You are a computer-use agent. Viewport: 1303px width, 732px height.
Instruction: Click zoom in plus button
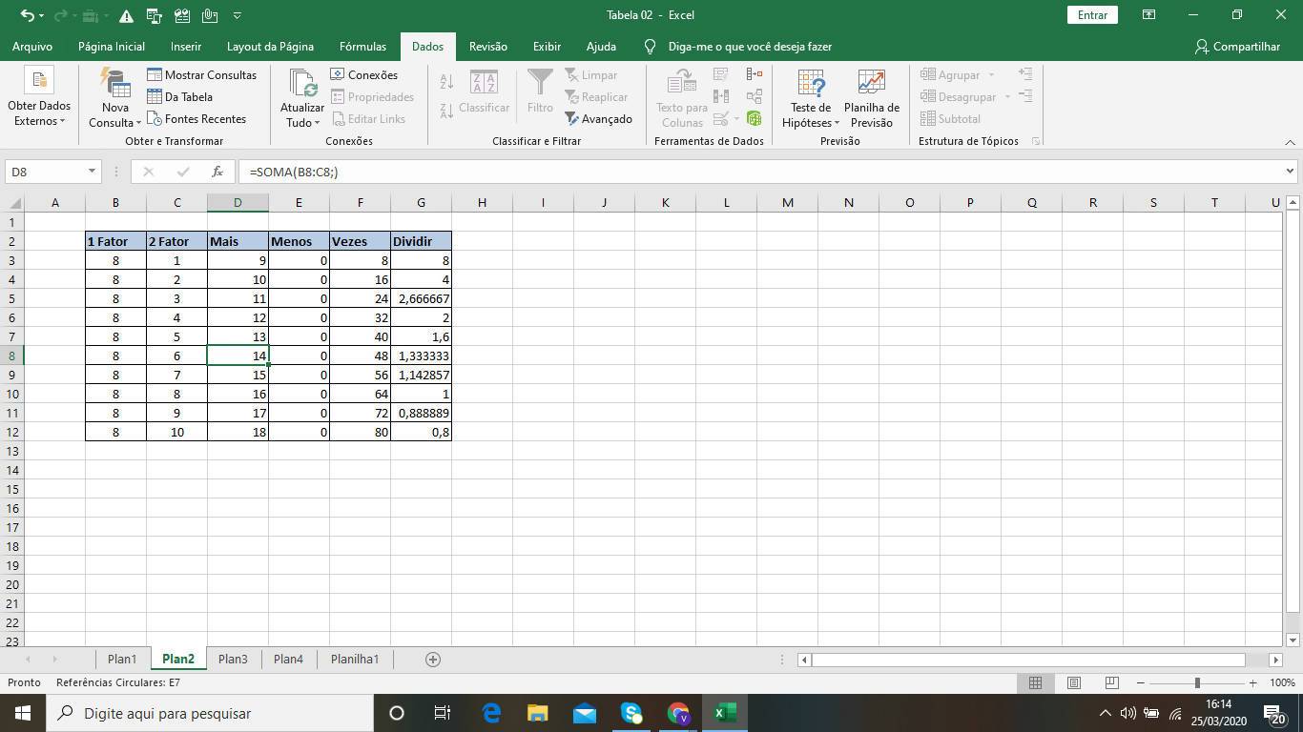click(1252, 682)
